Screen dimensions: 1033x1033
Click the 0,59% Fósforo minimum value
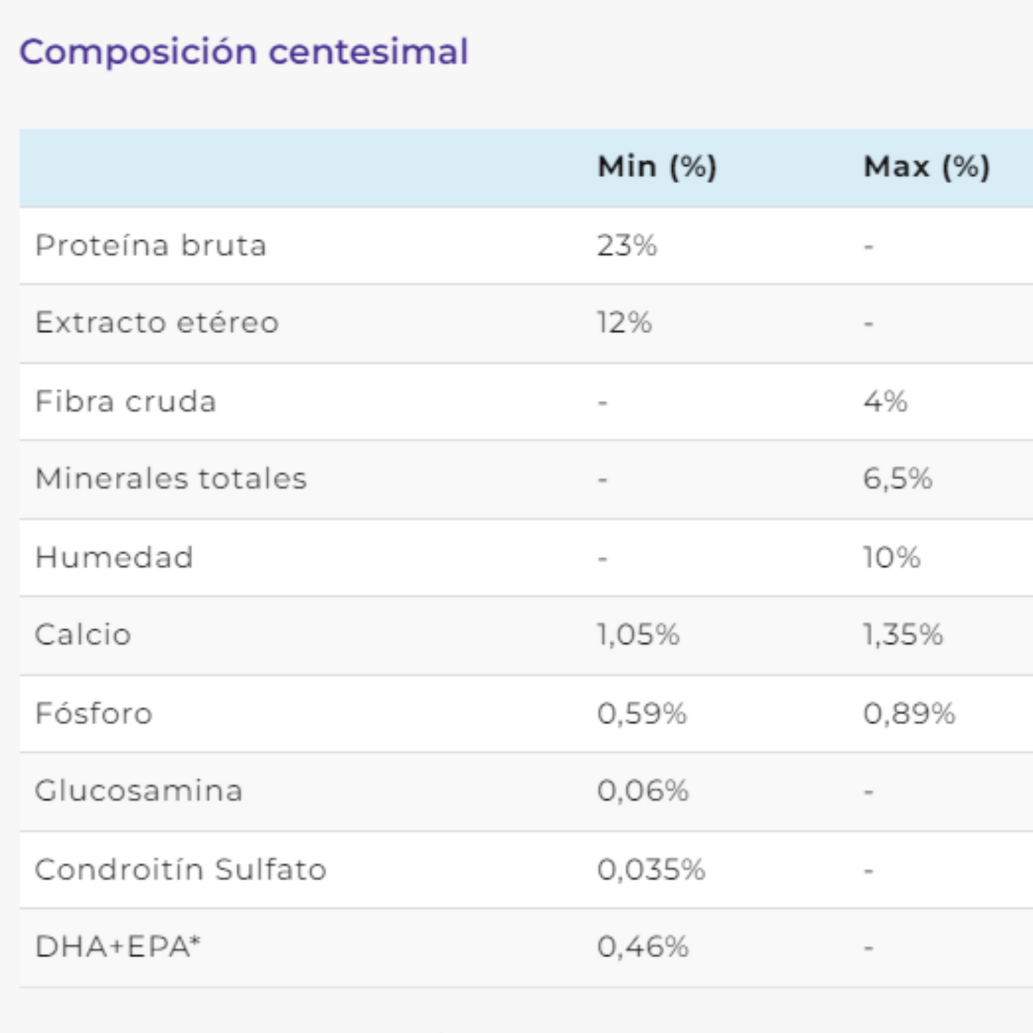click(x=642, y=713)
